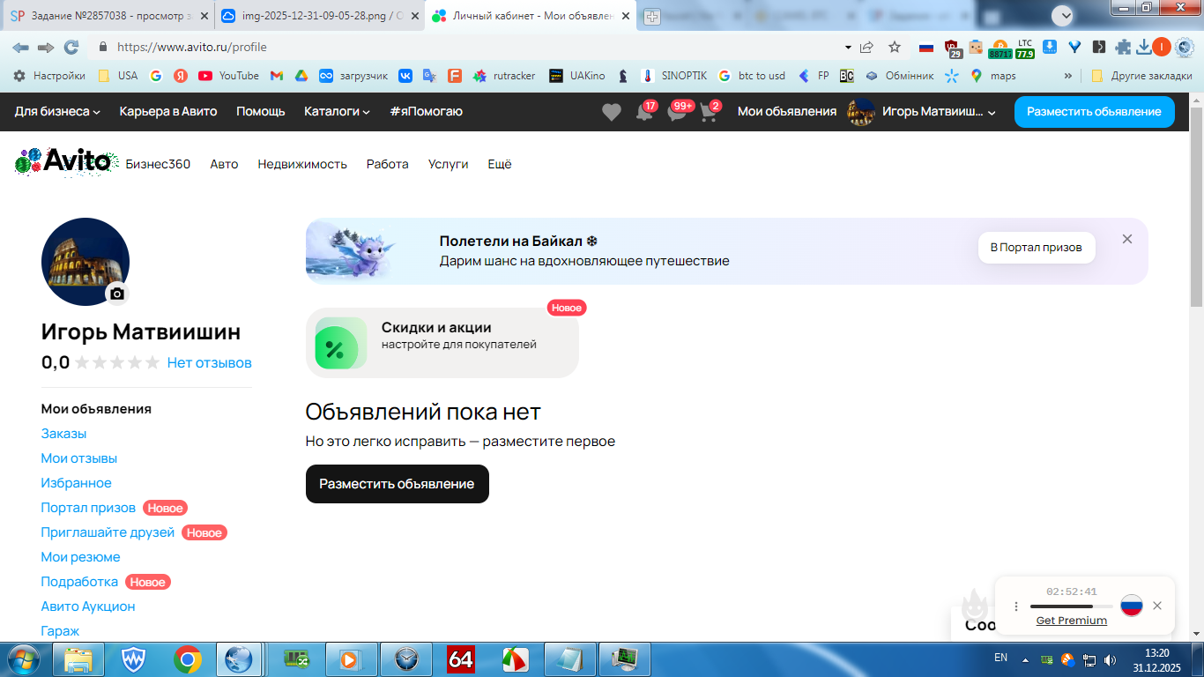
Task: Click the VPN widget progress bar
Action: 1071,606
